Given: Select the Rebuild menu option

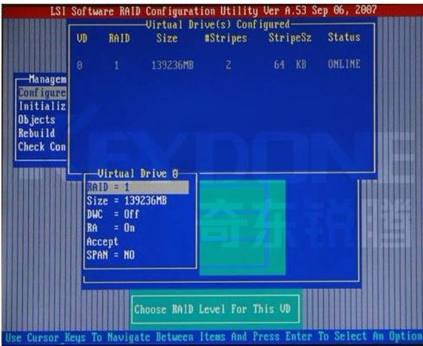Looking at the screenshot, I should (37, 133).
